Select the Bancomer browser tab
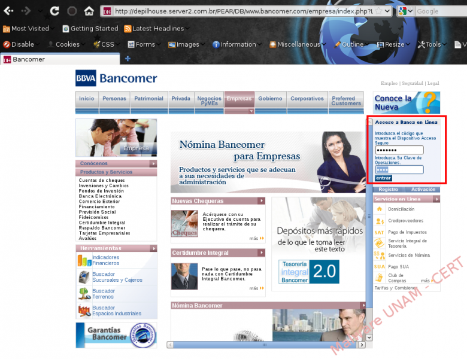Viewport: 467px width, 359px height. click(x=60, y=59)
